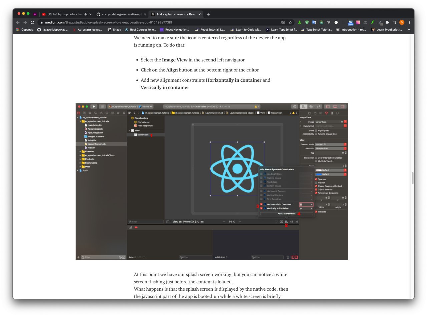Viewport: 427px width, 316px height.
Task: Open the Snack bookmark
Action: [114, 30]
